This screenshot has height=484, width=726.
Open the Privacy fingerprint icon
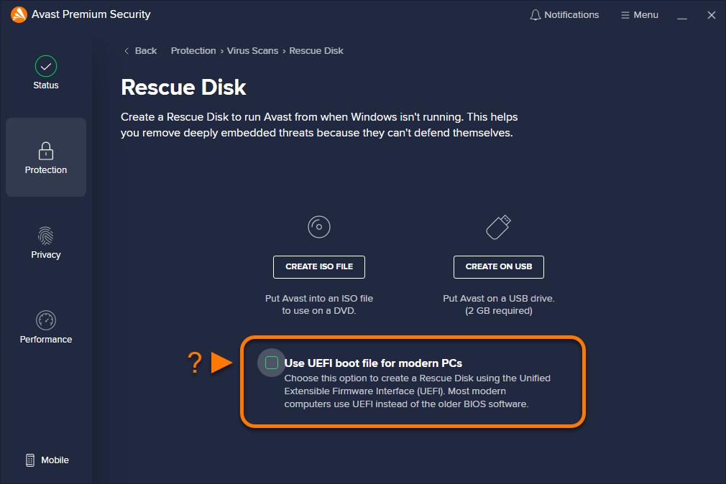(x=46, y=236)
